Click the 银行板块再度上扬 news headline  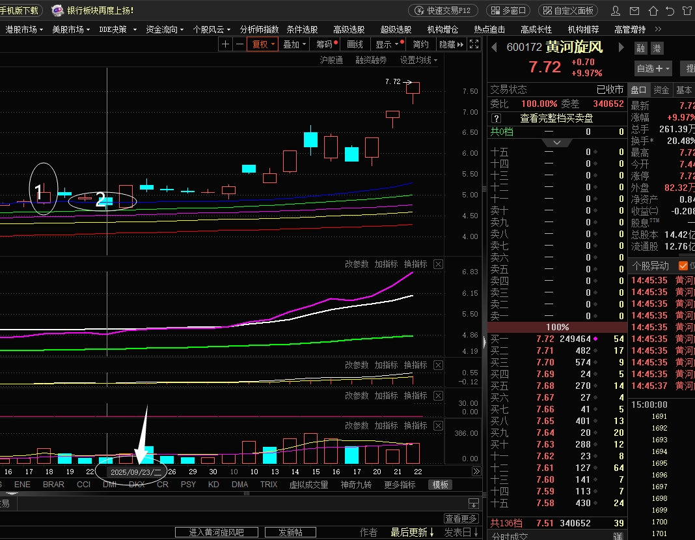(100, 10)
